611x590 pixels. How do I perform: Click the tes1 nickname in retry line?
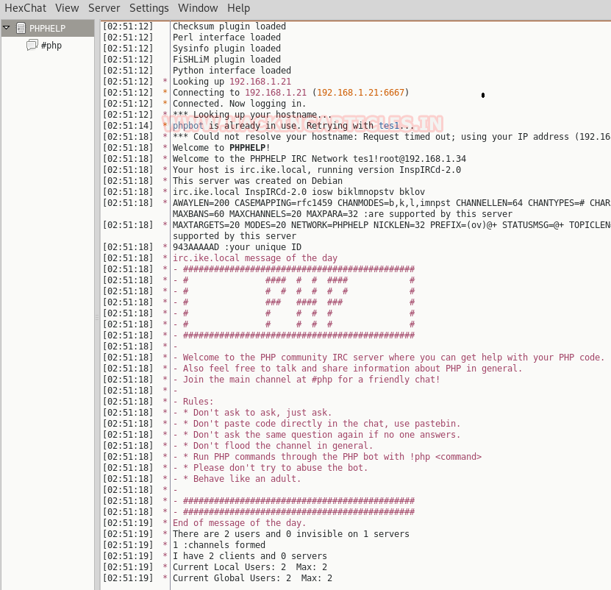click(389, 126)
